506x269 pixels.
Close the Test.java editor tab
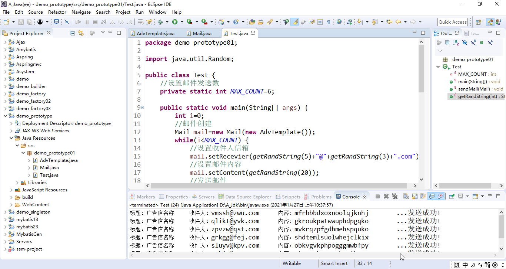pos(253,33)
